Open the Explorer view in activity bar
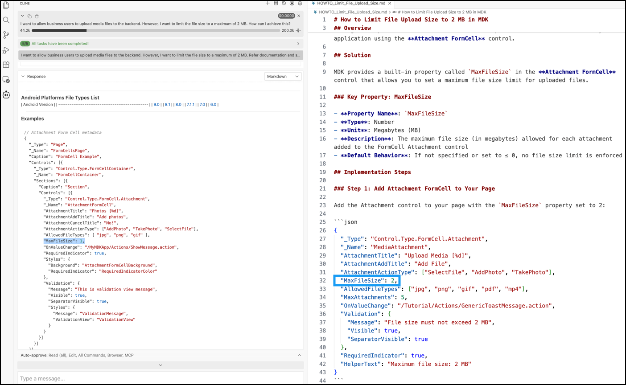626x385 pixels. tap(6, 5)
